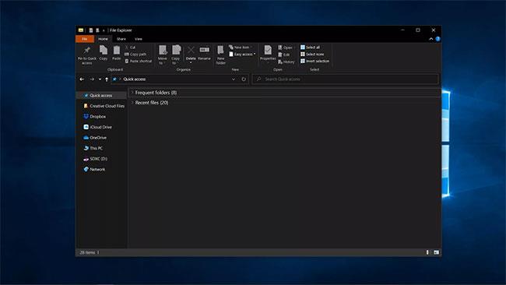Click Select none in the ribbon
This screenshot has height=285, width=506.
point(312,55)
